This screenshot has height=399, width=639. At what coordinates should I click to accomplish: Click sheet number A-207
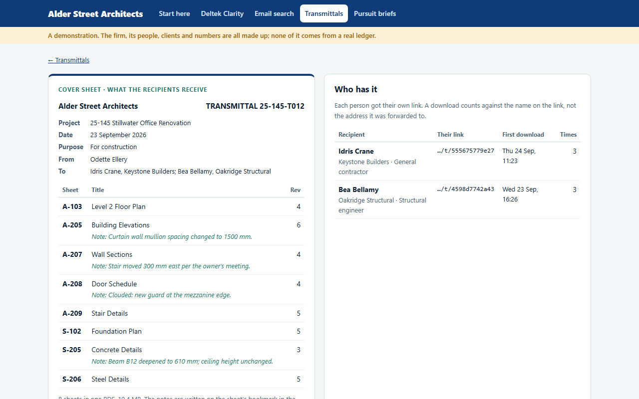point(72,254)
